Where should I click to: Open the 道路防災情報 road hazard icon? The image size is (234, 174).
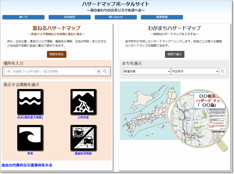83,138
